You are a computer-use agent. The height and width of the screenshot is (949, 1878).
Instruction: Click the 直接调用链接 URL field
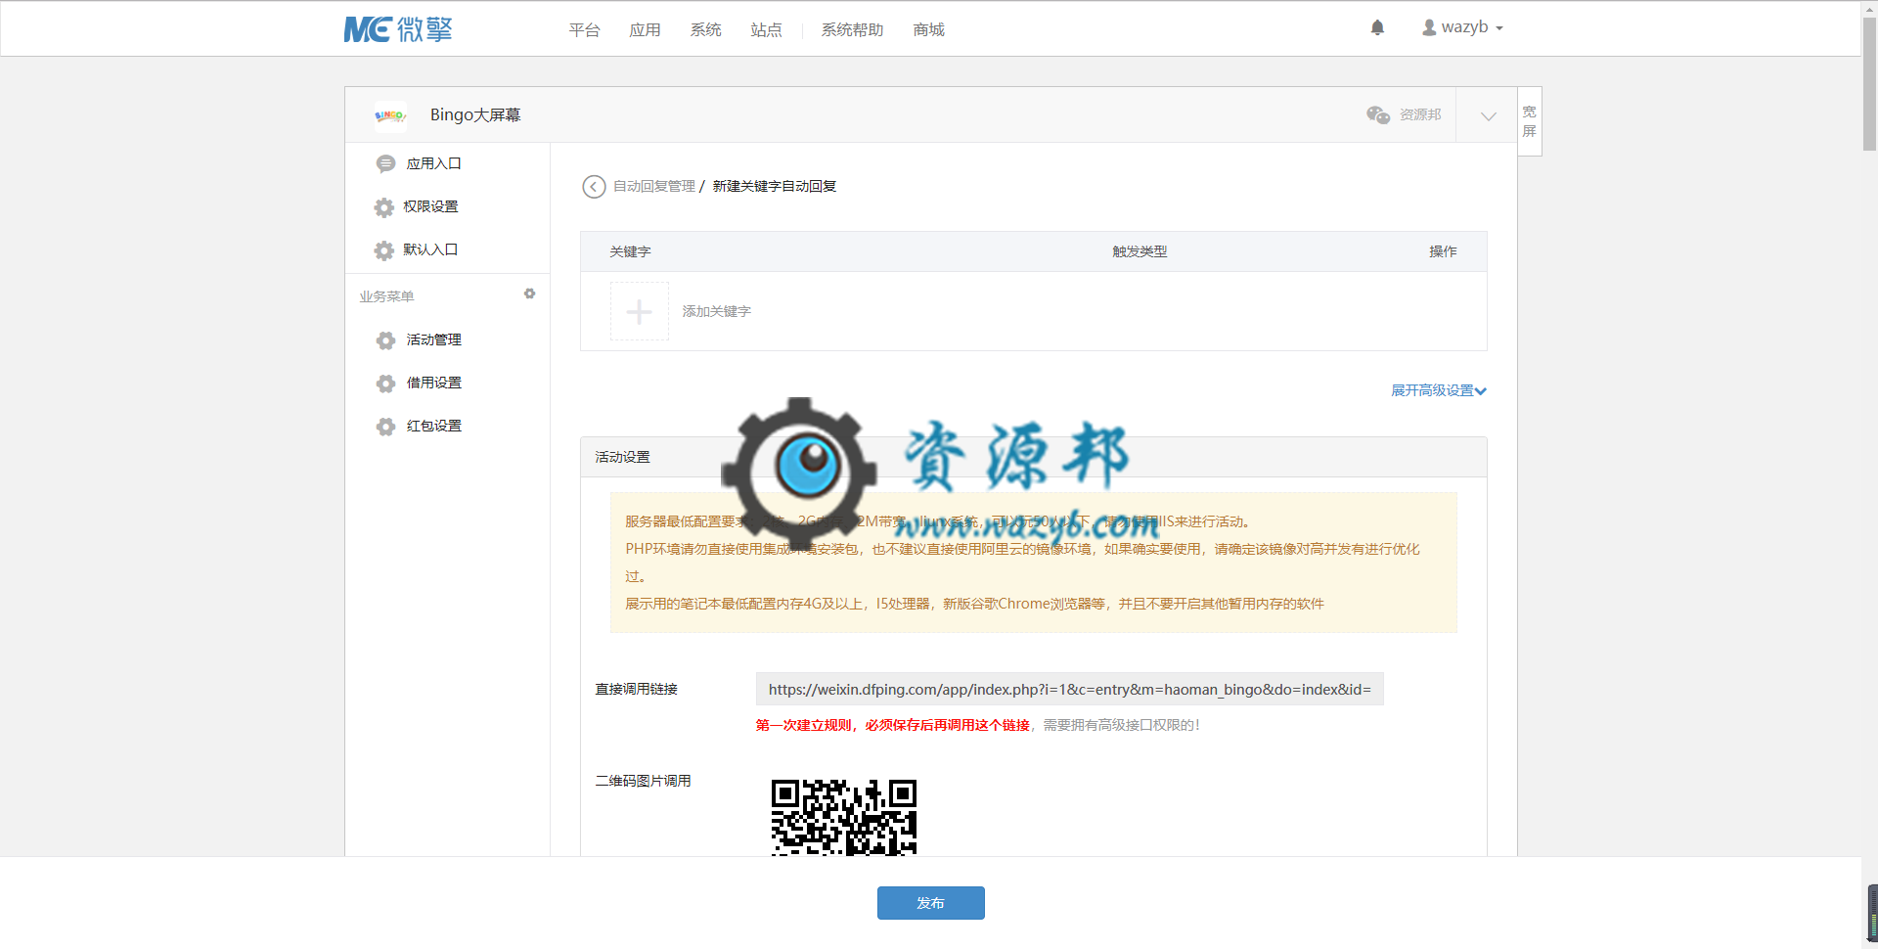tap(1069, 689)
